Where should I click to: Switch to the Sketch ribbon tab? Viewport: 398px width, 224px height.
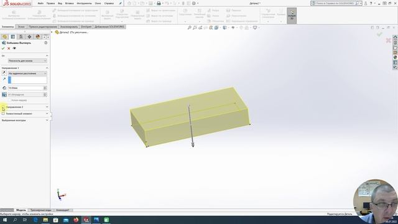(21, 27)
